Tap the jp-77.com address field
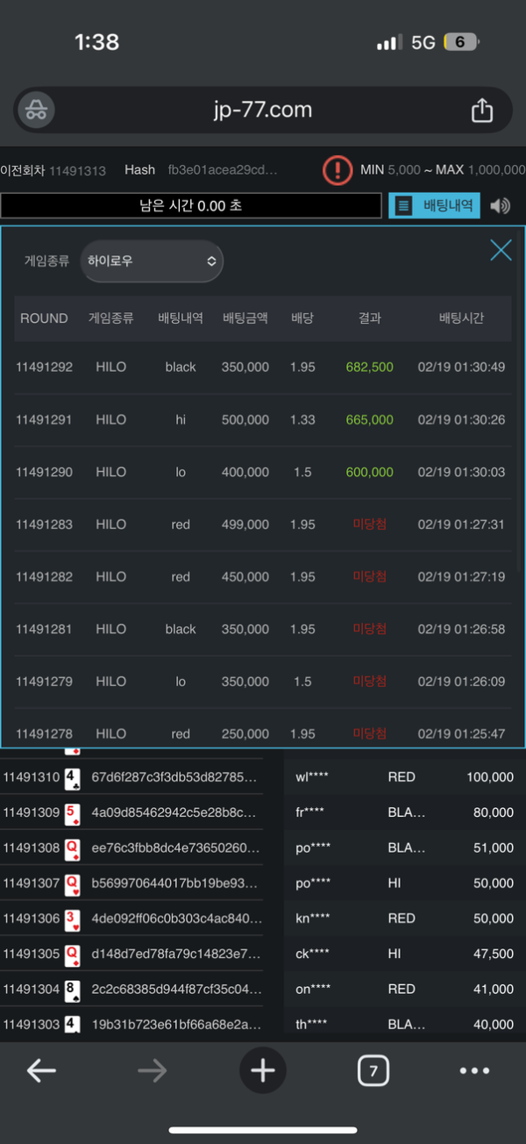The image size is (526, 1144). tap(262, 110)
